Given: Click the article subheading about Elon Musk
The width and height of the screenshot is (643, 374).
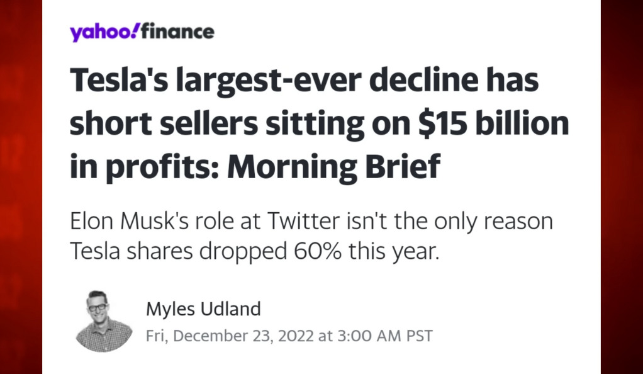Looking at the screenshot, I should [x=311, y=236].
